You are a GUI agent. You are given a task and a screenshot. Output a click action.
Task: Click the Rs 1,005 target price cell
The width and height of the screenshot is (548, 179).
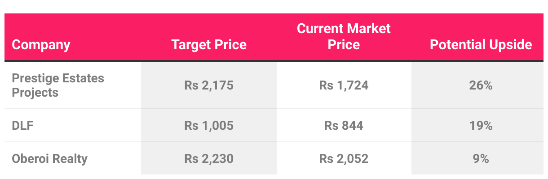point(209,126)
